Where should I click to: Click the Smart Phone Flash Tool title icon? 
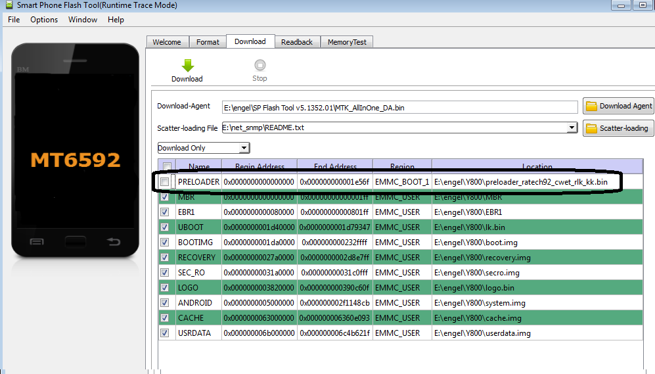tap(6, 6)
